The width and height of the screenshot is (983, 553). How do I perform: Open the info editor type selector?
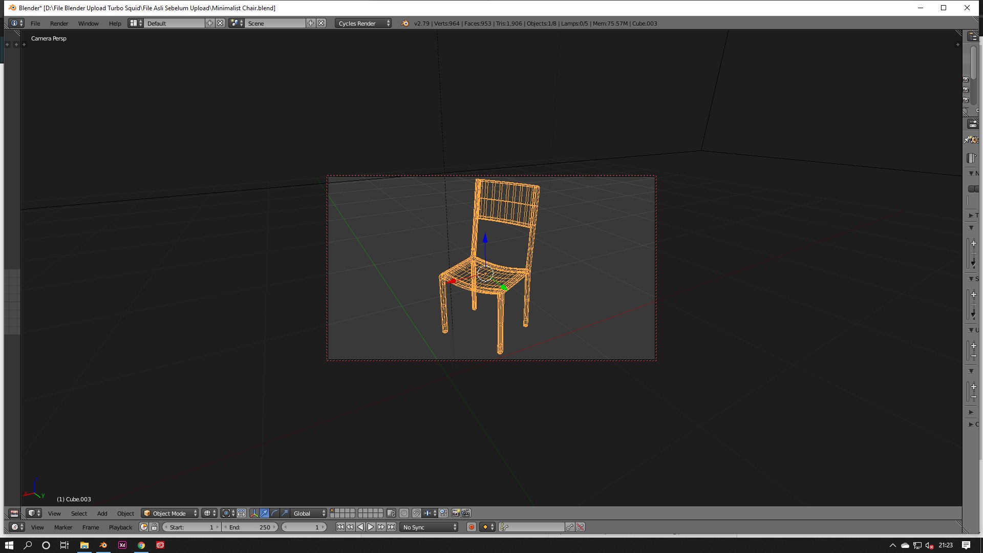coord(16,23)
